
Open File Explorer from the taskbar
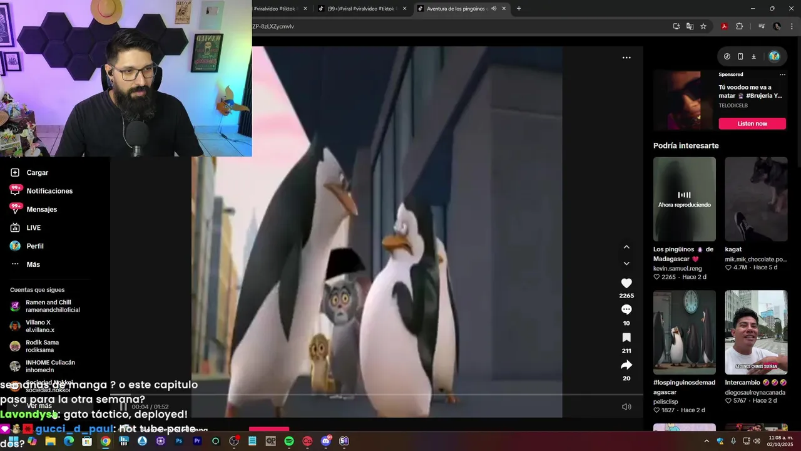[x=50, y=441]
